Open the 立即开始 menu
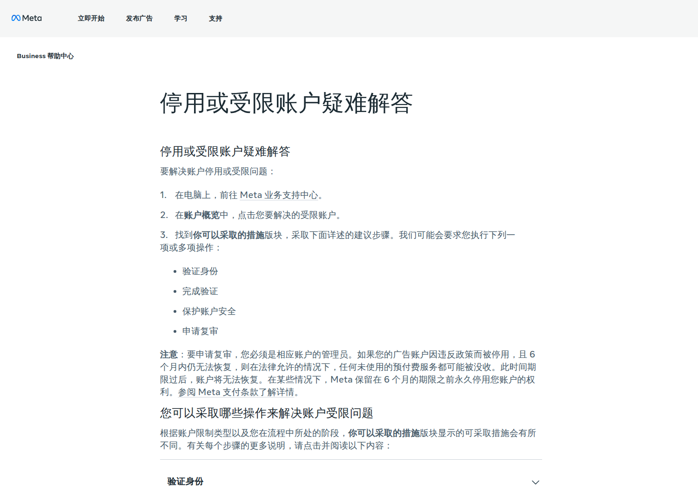This screenshot has height=502, width=698. pyautogui.click(x=91, y=19)
